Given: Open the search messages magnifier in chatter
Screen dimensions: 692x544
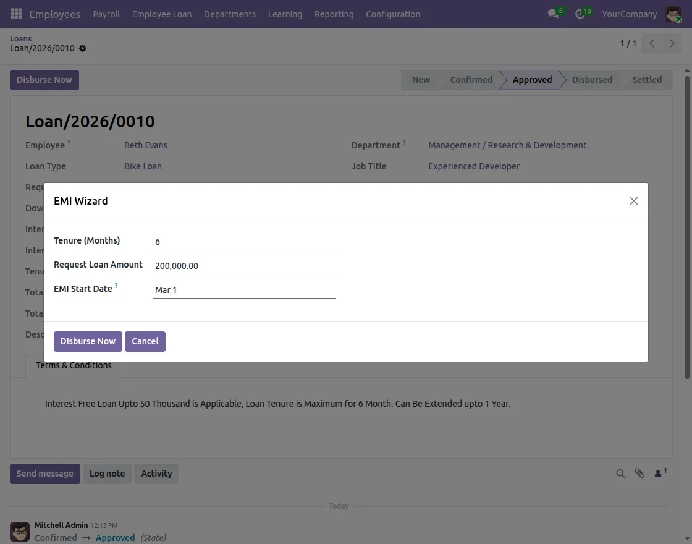Looking at the screenshot, I should tap(620, 473).
